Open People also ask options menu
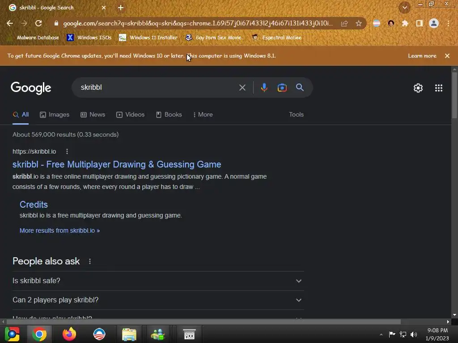The image size is (458, 343). pyautogui.click(x=89, y=261)
